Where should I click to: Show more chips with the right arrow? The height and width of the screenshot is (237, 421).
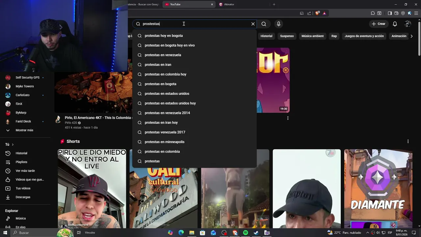[411, 36]
